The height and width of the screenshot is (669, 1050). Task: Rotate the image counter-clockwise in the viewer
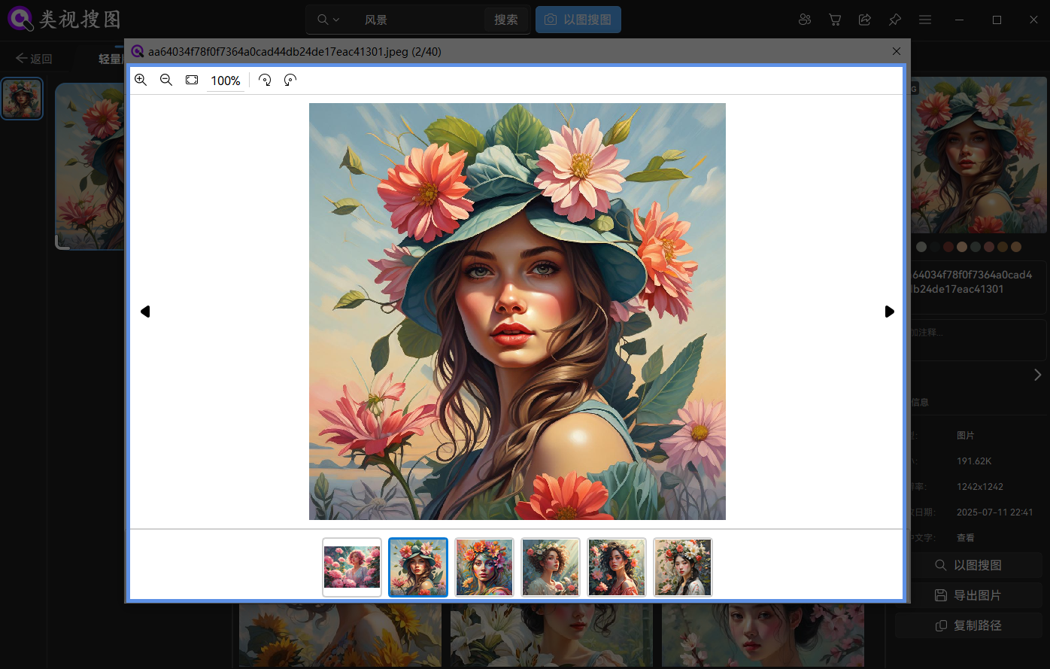290,80
